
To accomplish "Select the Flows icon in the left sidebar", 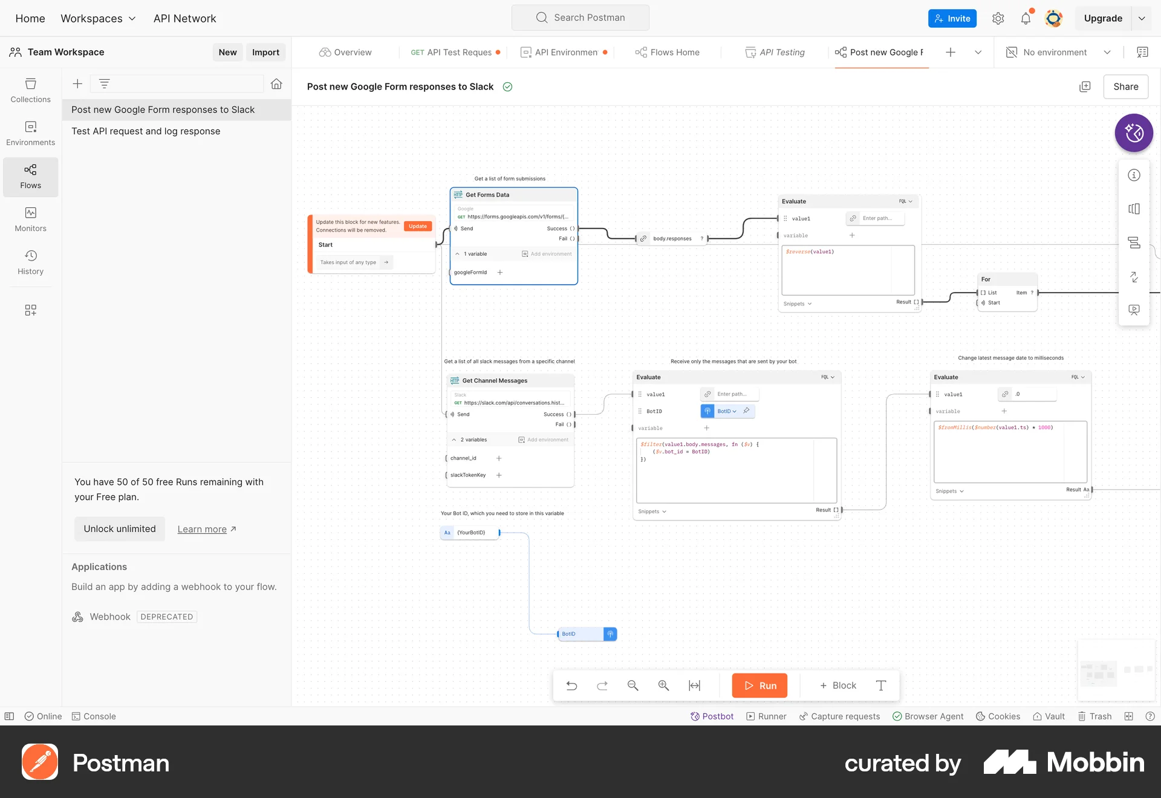I will pos(30,177).
